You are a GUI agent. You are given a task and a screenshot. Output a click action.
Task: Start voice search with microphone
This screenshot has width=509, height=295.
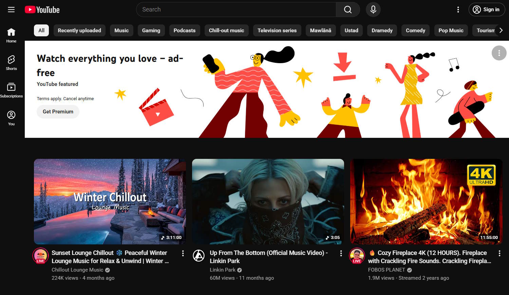click(373, 10)
